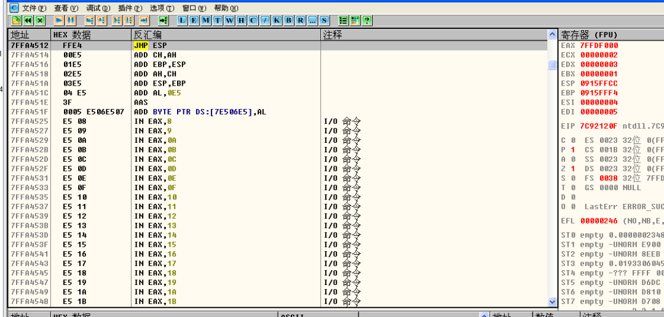Click the ST0 FPU register line
This screenshot has width=664, height=317.
pos(612,235)
